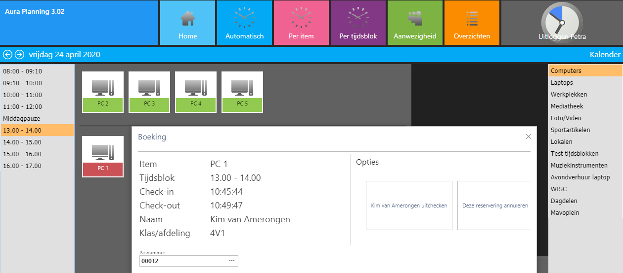Open the Kalender picker

(604, 55)
